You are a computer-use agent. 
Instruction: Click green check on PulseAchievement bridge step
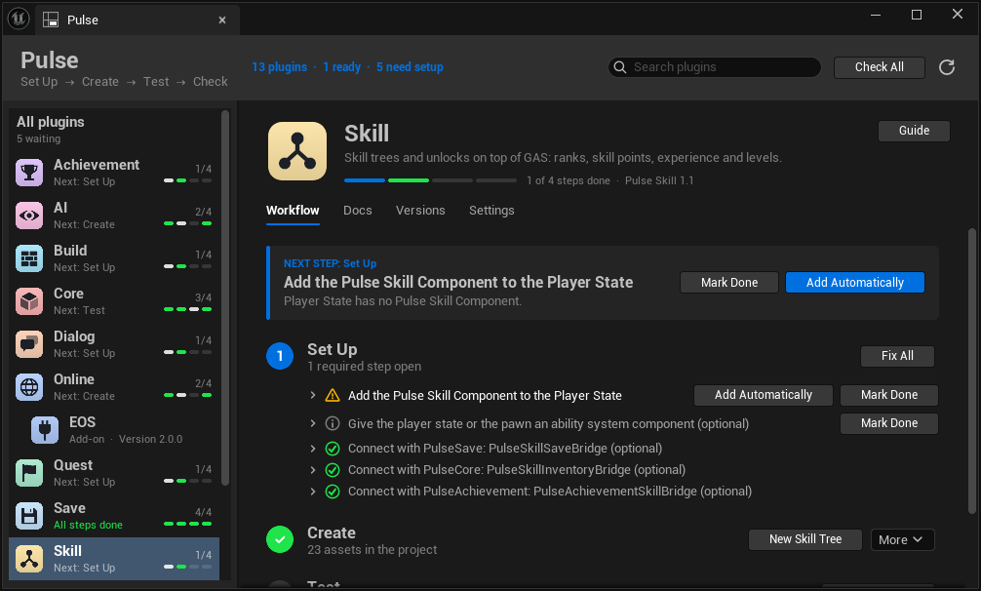tap(333, 492)
